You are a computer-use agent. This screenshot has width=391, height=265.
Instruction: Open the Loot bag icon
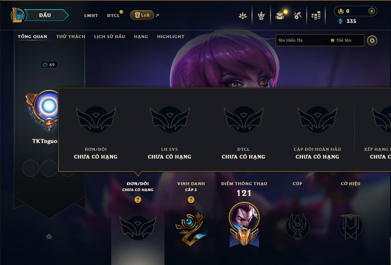click(x=280, y=16)
